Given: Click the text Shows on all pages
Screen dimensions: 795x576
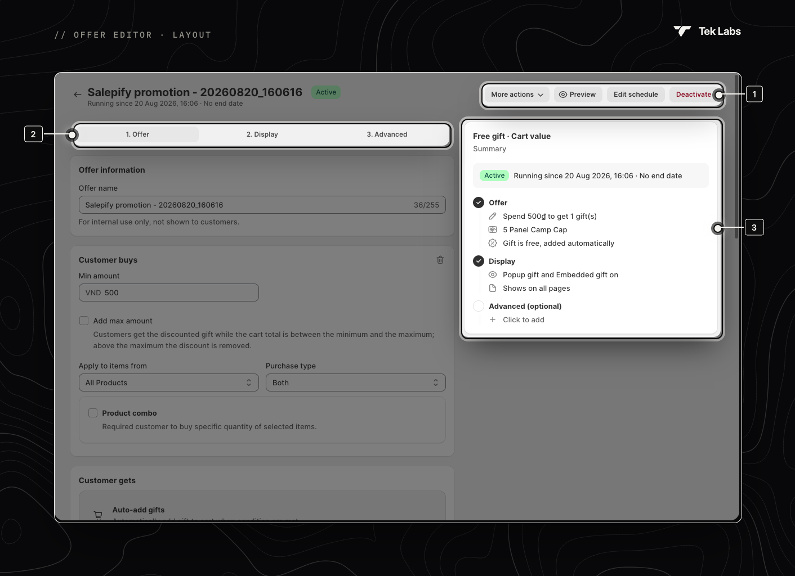Looking at the screenshot, I should (x=536, y=288).
